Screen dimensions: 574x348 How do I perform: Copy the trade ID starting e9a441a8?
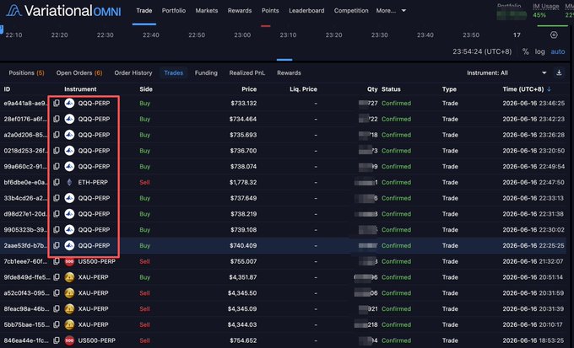coord(57,103)
